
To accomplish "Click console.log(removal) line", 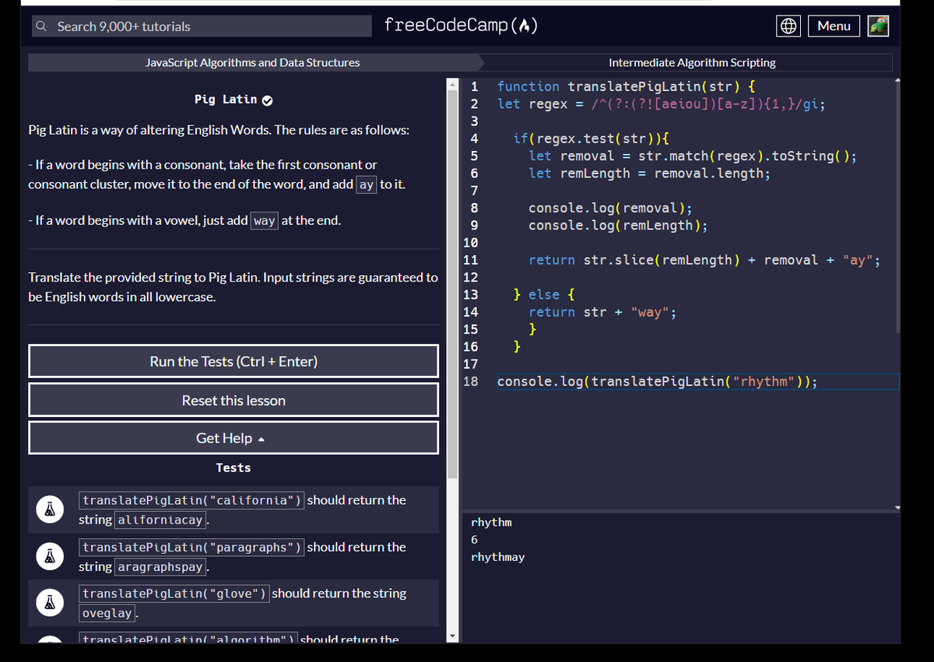I will (x=610, y=208).
